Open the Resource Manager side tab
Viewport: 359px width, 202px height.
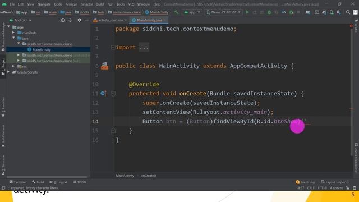pos(3,37)
